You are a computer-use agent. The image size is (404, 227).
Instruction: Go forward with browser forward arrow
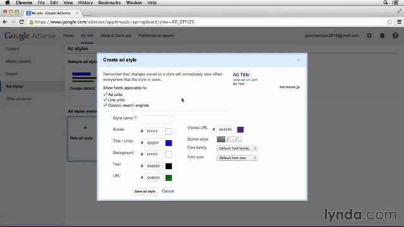point(13,22)
